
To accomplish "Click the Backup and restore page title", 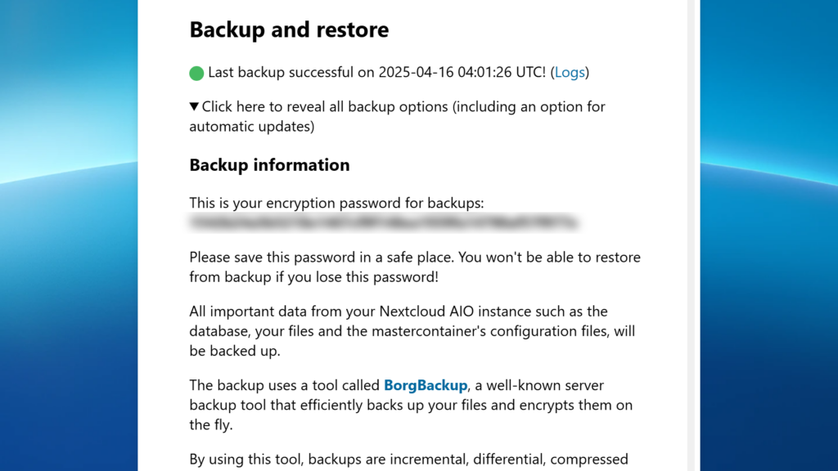I will [x=288, y=29].
